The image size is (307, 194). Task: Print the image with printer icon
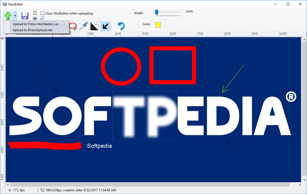[35, 18]
